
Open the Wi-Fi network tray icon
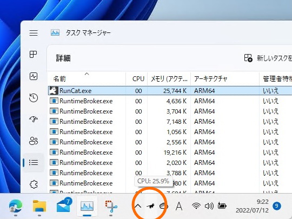(196, 206)
